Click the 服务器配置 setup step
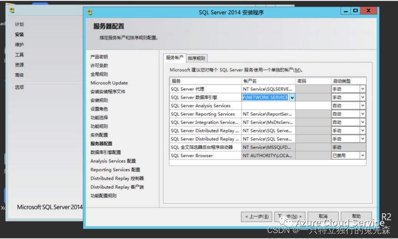398x239 pixels. click(101, 144)
